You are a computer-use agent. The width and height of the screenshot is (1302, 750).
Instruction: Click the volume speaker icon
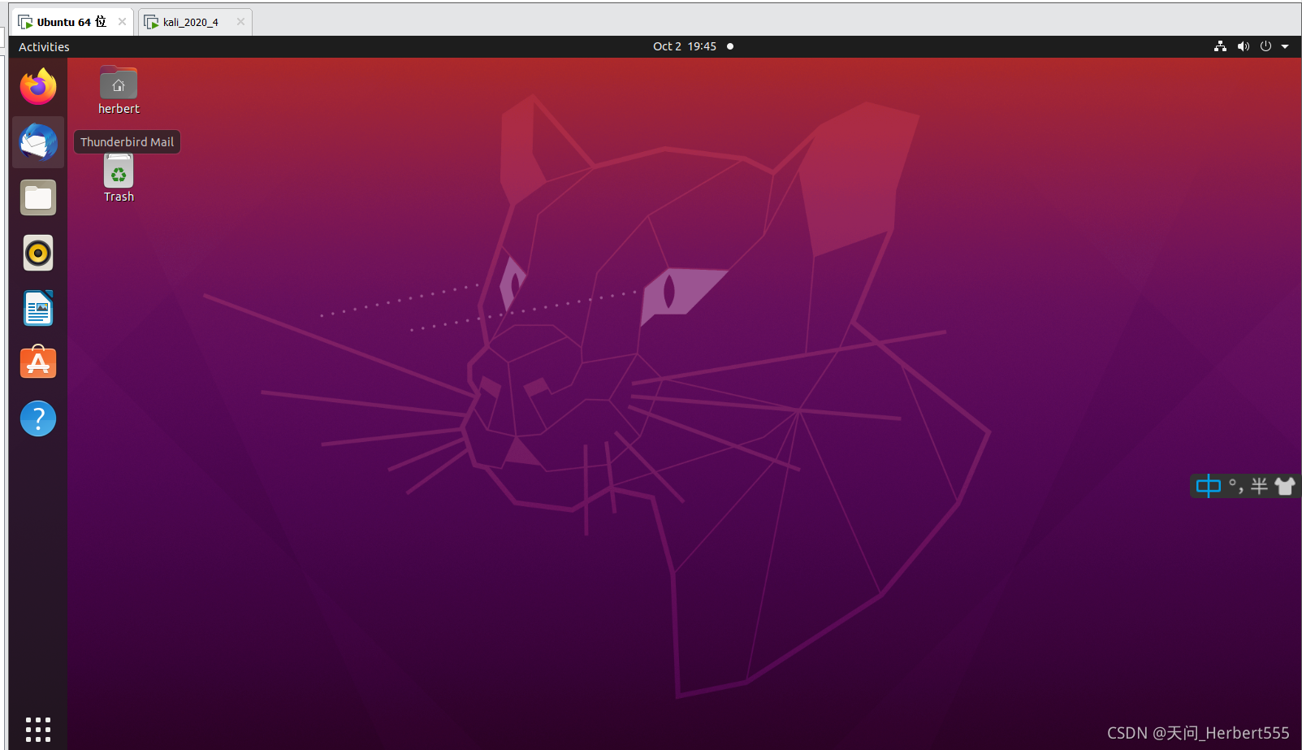tap(1243, 46)
